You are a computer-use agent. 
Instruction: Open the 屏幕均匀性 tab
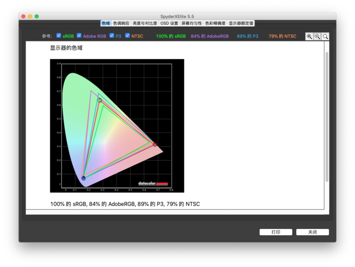tap(191, 23)
